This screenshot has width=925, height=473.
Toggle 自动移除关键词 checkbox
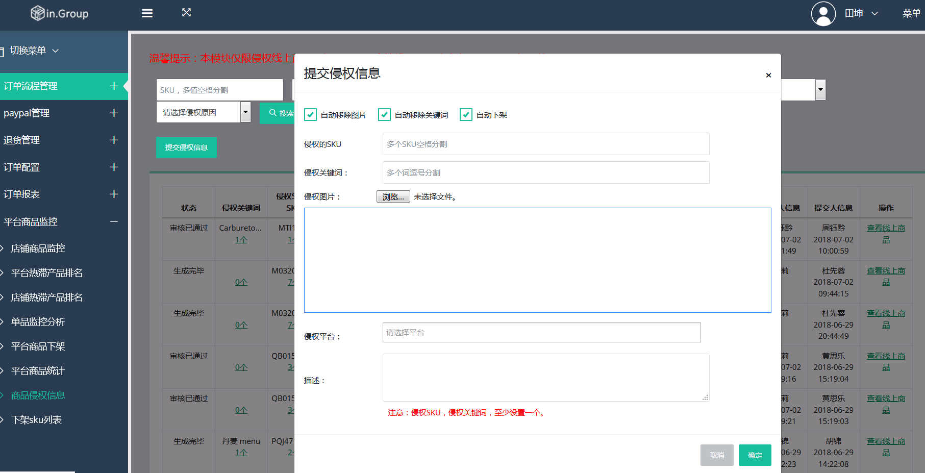(x=384, y=115)
